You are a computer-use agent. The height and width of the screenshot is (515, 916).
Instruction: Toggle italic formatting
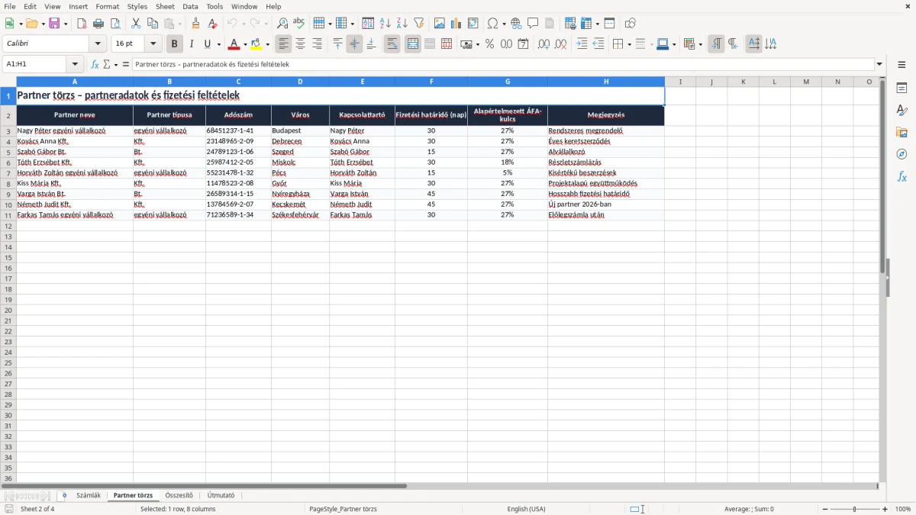192,44
